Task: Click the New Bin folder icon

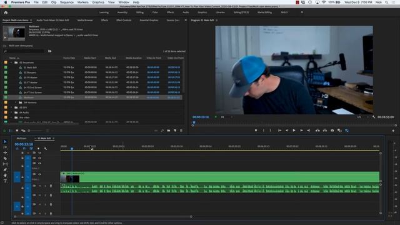Action: 169,131
